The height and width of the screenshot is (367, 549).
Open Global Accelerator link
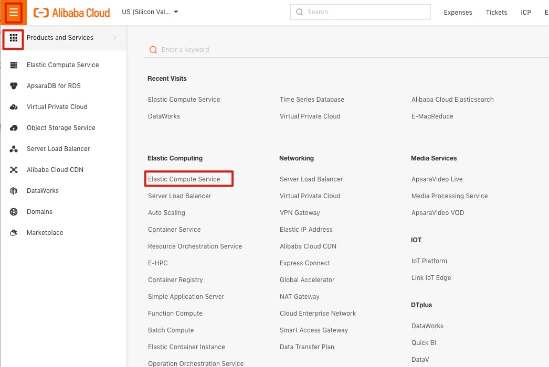click(307, 280)
